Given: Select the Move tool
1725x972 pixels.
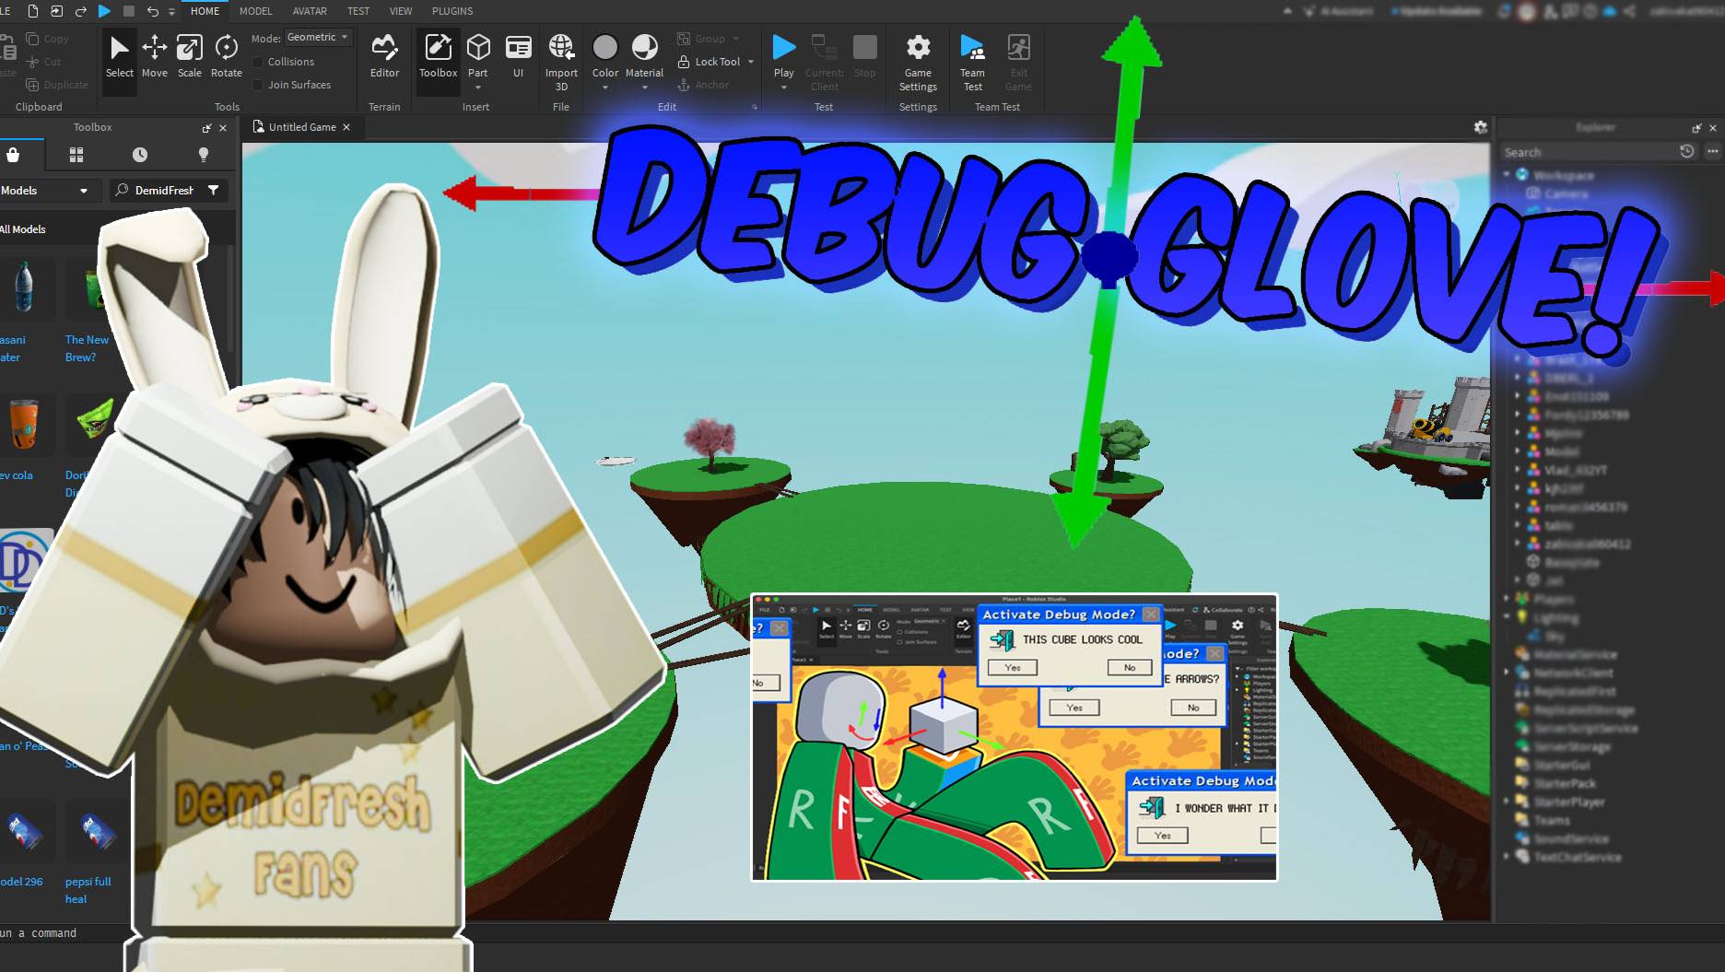Looking at the screenshot, I should 154,55.
